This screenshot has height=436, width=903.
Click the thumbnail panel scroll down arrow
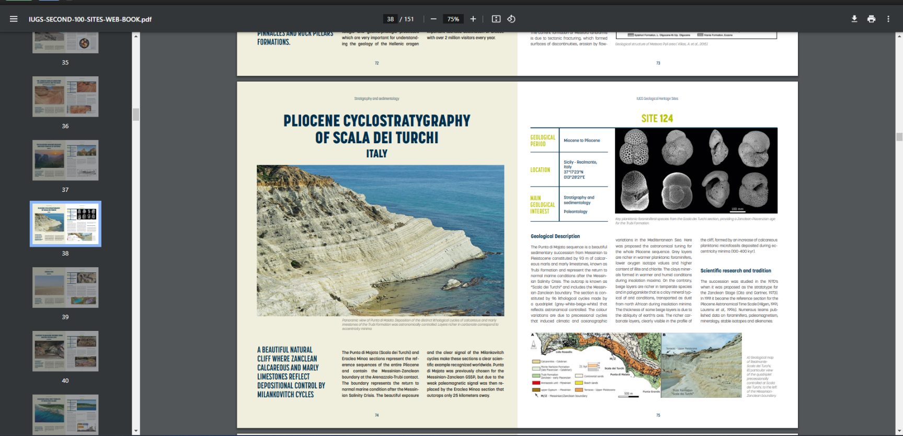(136, 431)
